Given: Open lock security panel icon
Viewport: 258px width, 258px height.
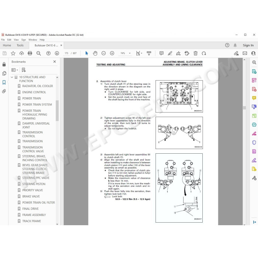Looking at the screenshot, I should 4,64.
